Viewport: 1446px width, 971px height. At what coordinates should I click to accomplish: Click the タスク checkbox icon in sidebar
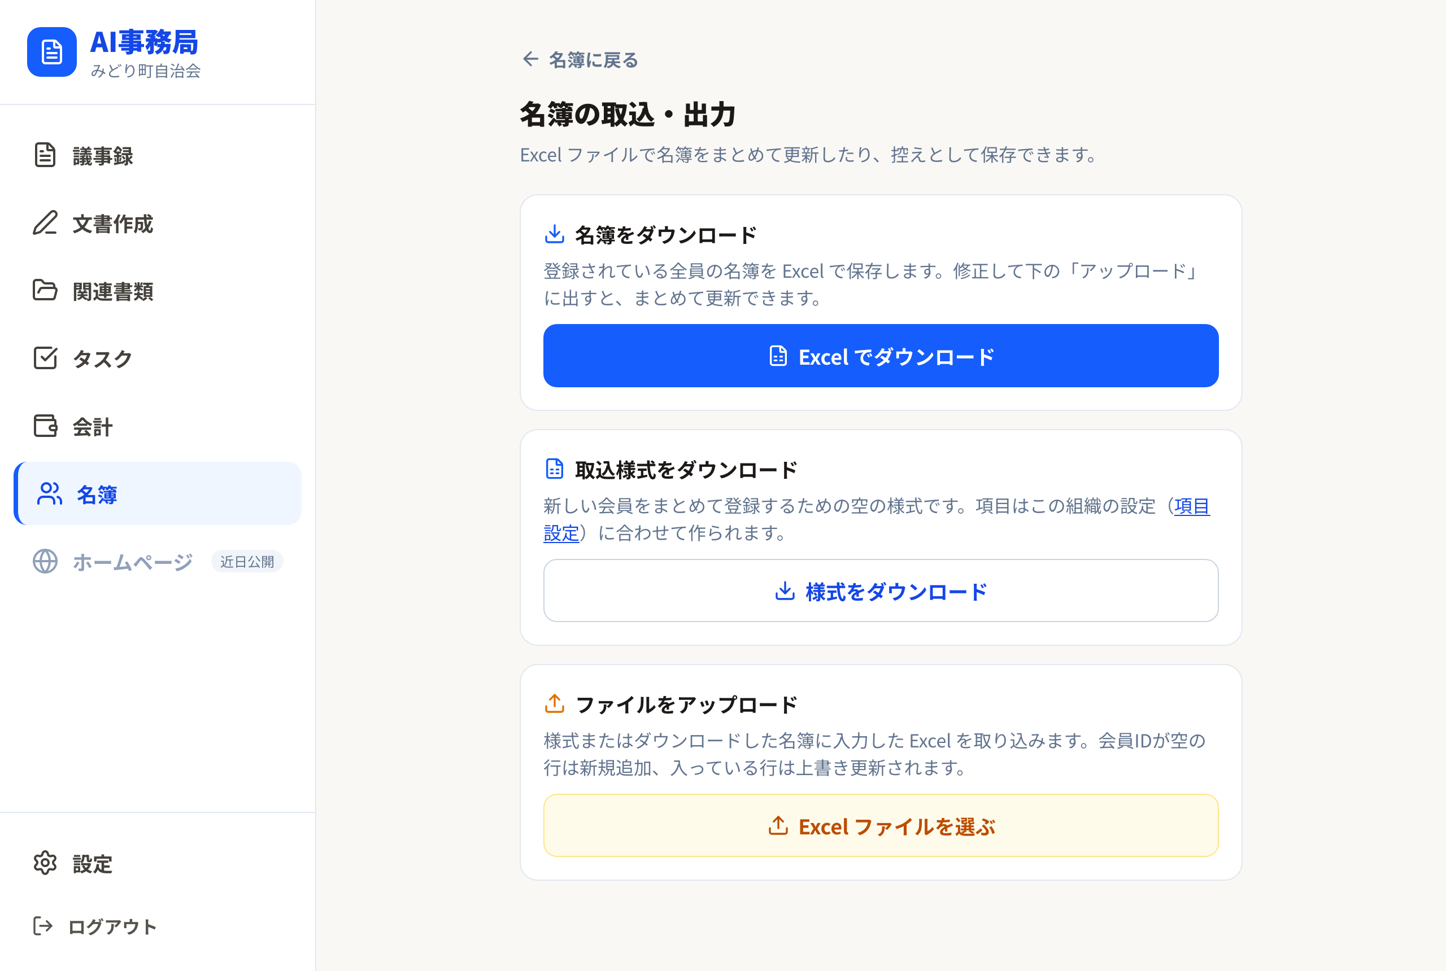tap(45, 358)
